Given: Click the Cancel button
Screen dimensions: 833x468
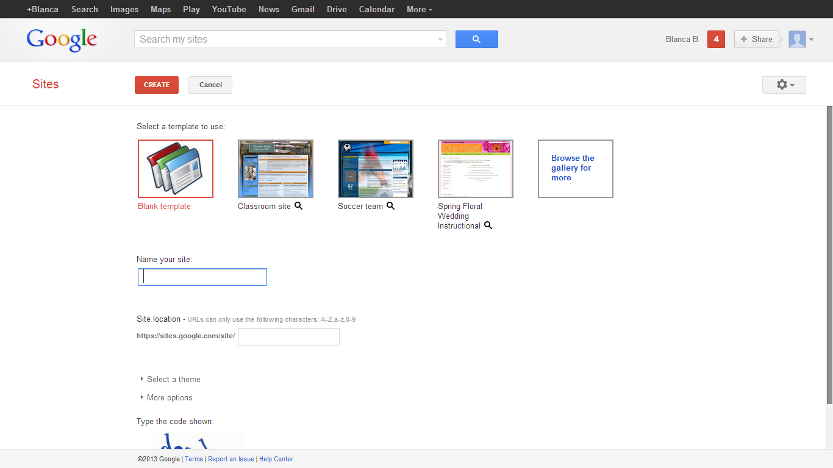Looking at the screenshot, I should (x=210, y=85).
